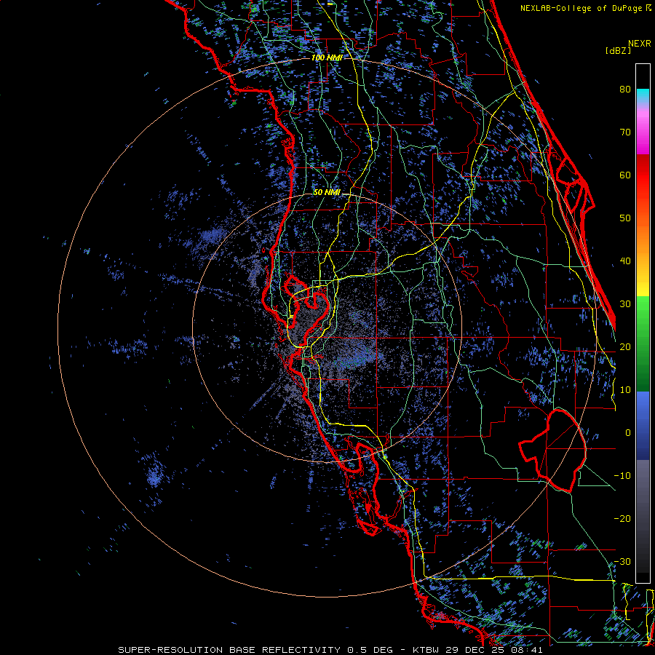Select the 100 NMI range ring label

point(327,57)
